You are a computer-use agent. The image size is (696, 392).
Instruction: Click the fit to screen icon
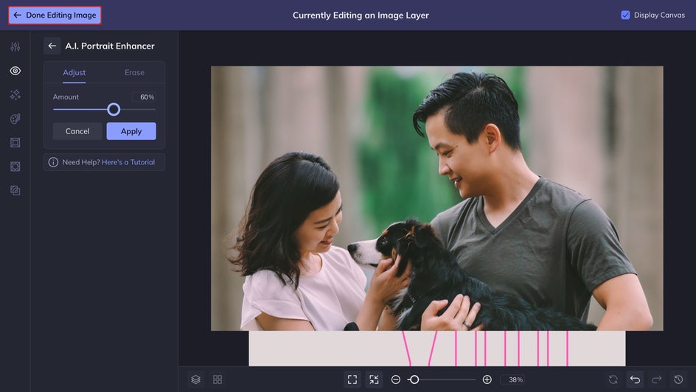click(x=352, y=379)
